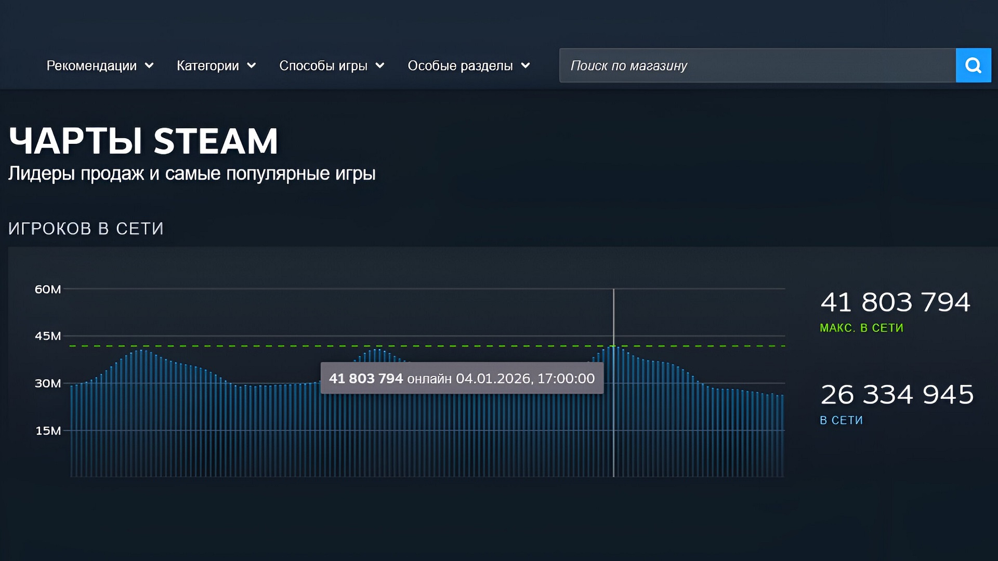Click the Категории menu label
Viewport: 998px width, 561px height.
pyautogui.click(x=207, y=65)
